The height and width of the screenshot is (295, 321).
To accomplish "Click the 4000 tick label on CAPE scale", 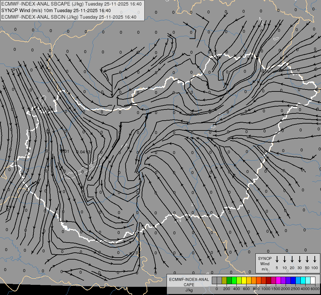I will coord(305,289).
